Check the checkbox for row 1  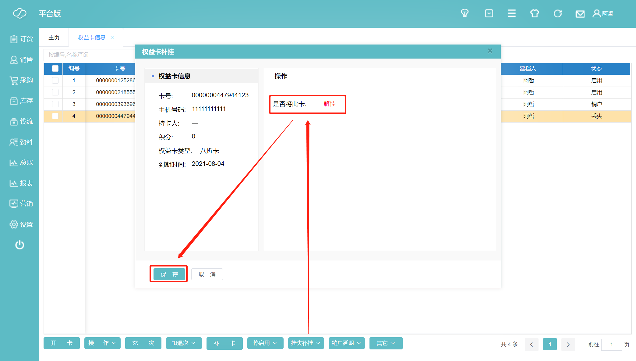(55, 80)
